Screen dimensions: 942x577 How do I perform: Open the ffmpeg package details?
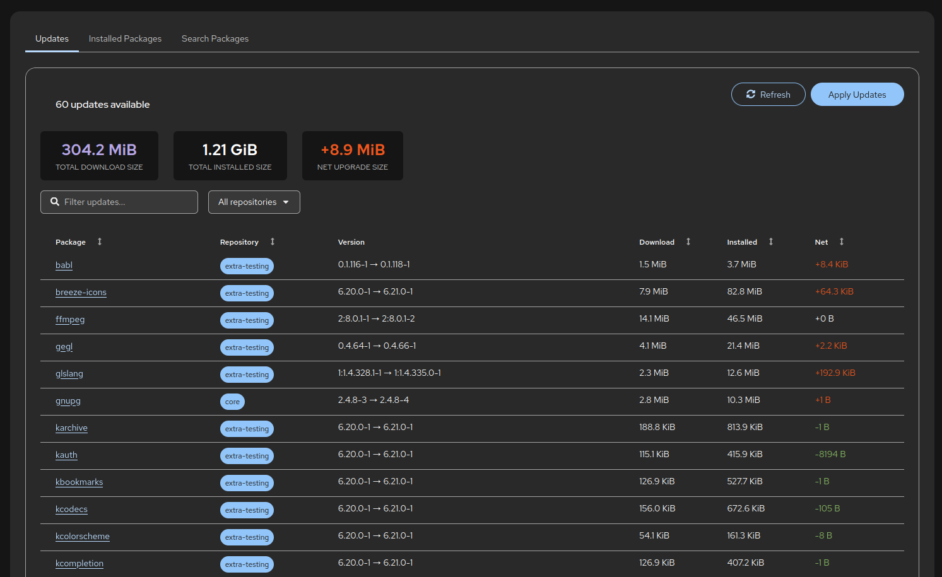70,319
